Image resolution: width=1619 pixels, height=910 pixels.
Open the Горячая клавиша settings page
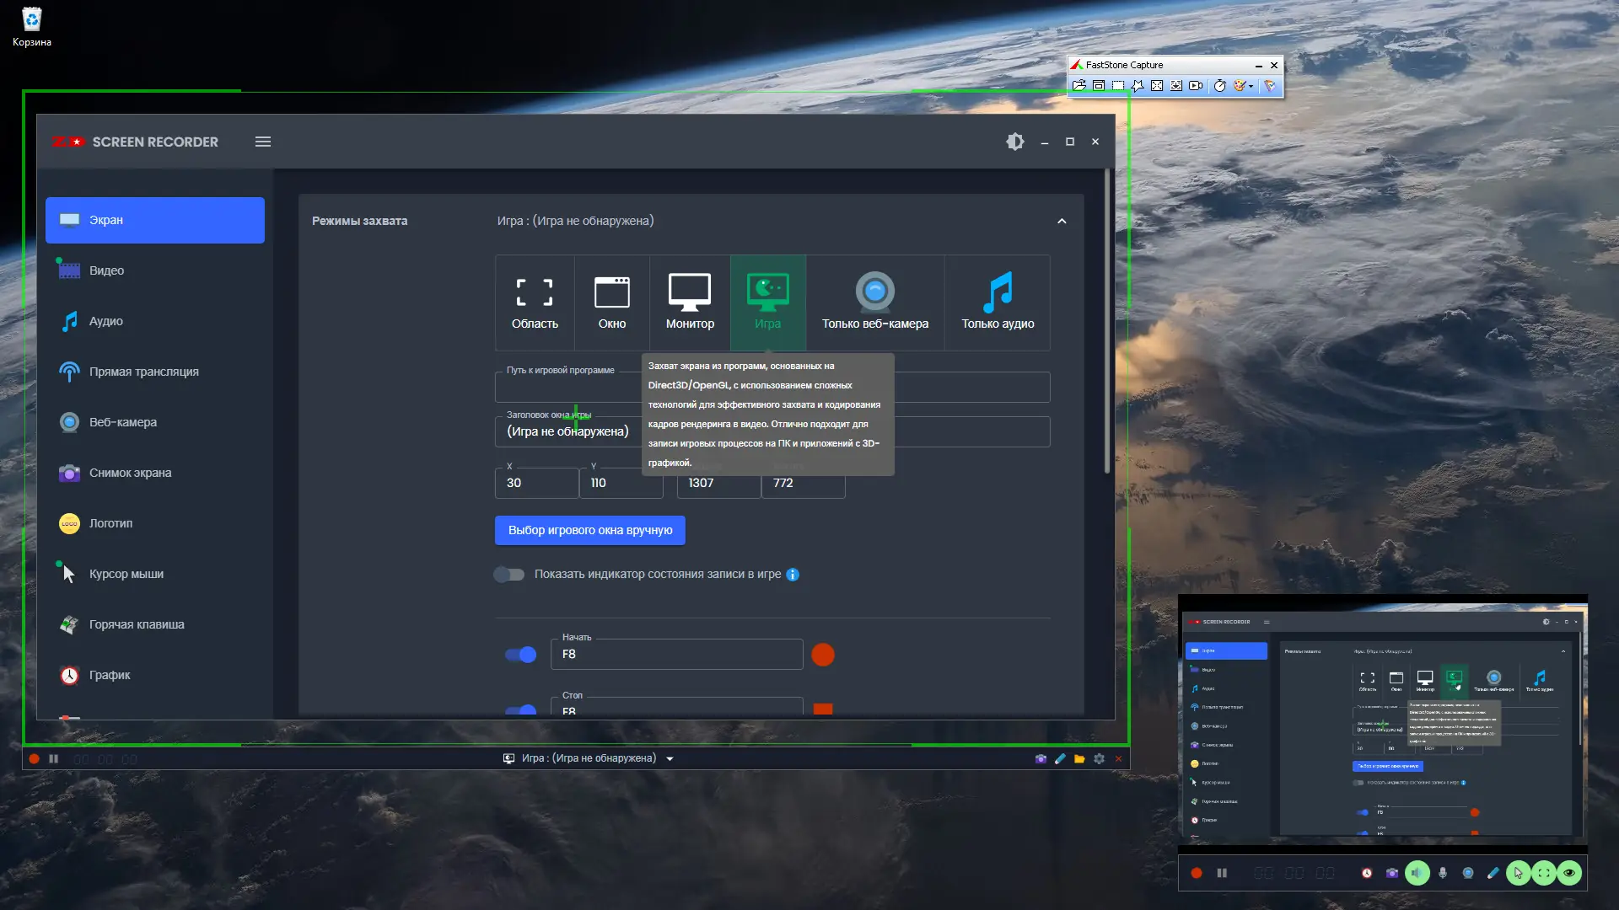pyautogui.click(x=137, y=624)
